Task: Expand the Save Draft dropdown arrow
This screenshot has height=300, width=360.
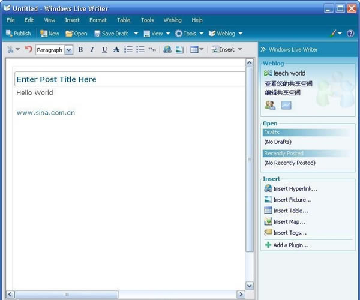Action: click(136, 34)
